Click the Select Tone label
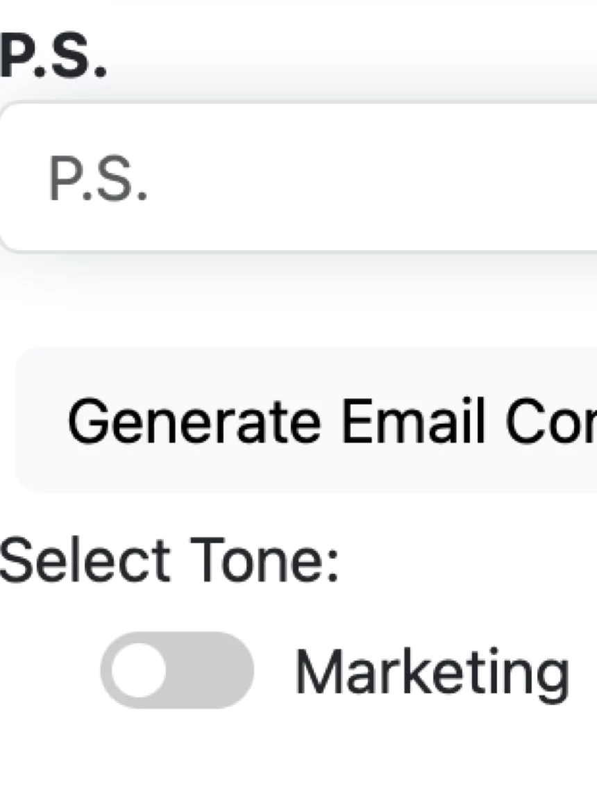Image resolution: width=597 pixels, height=796 pixels. tap(169, 560)
